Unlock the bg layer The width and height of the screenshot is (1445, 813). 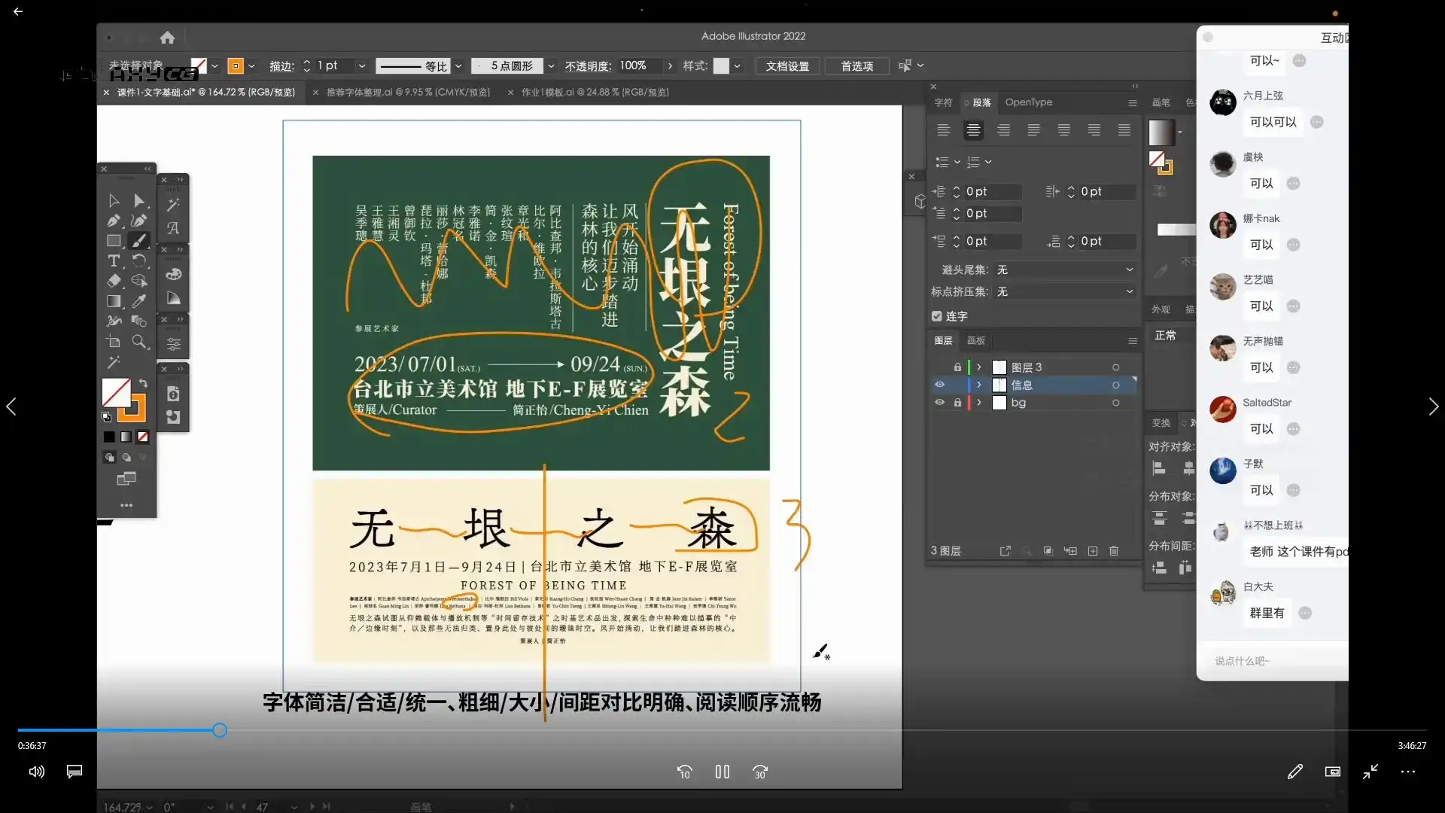click(957, 403)
